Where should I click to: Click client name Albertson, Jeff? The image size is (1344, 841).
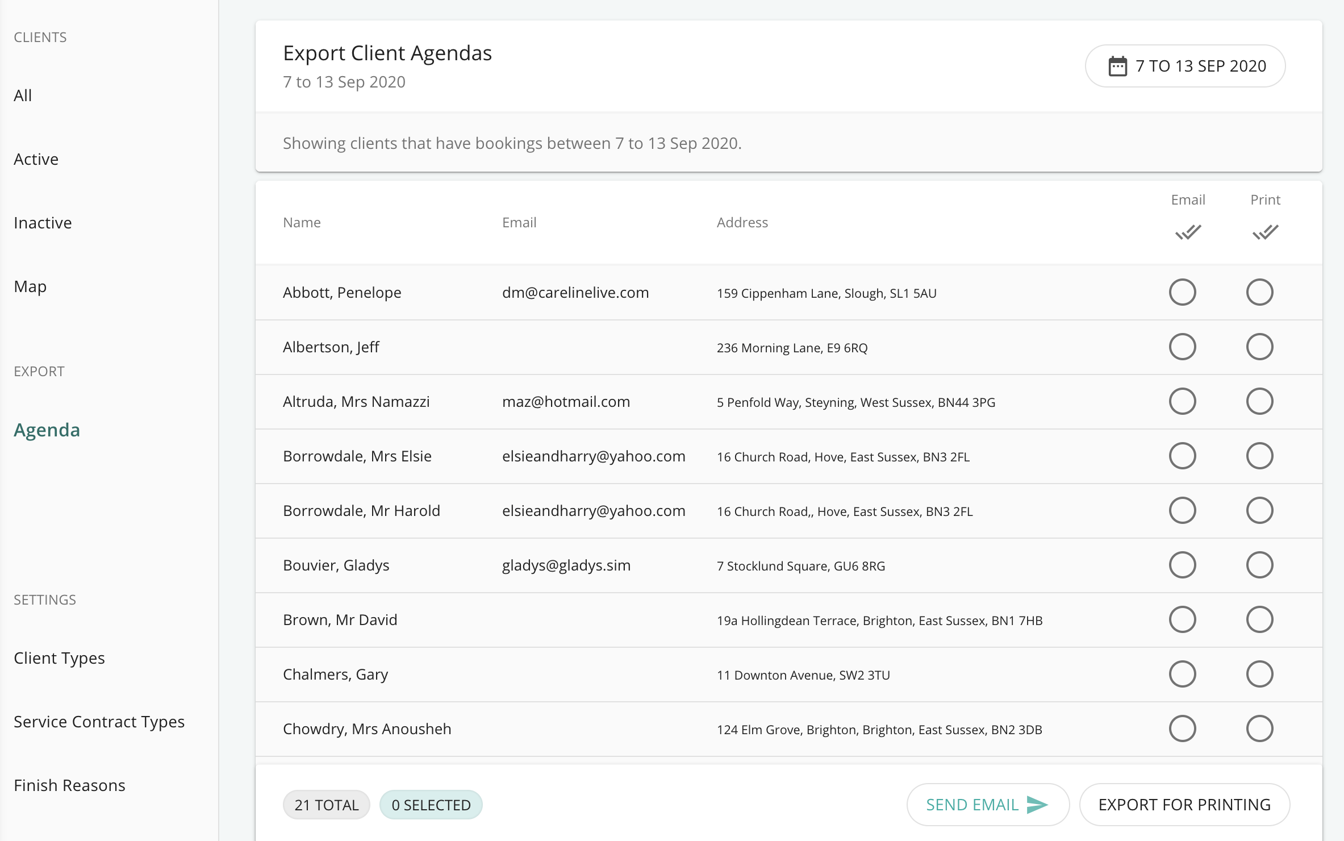pos(331,347)
